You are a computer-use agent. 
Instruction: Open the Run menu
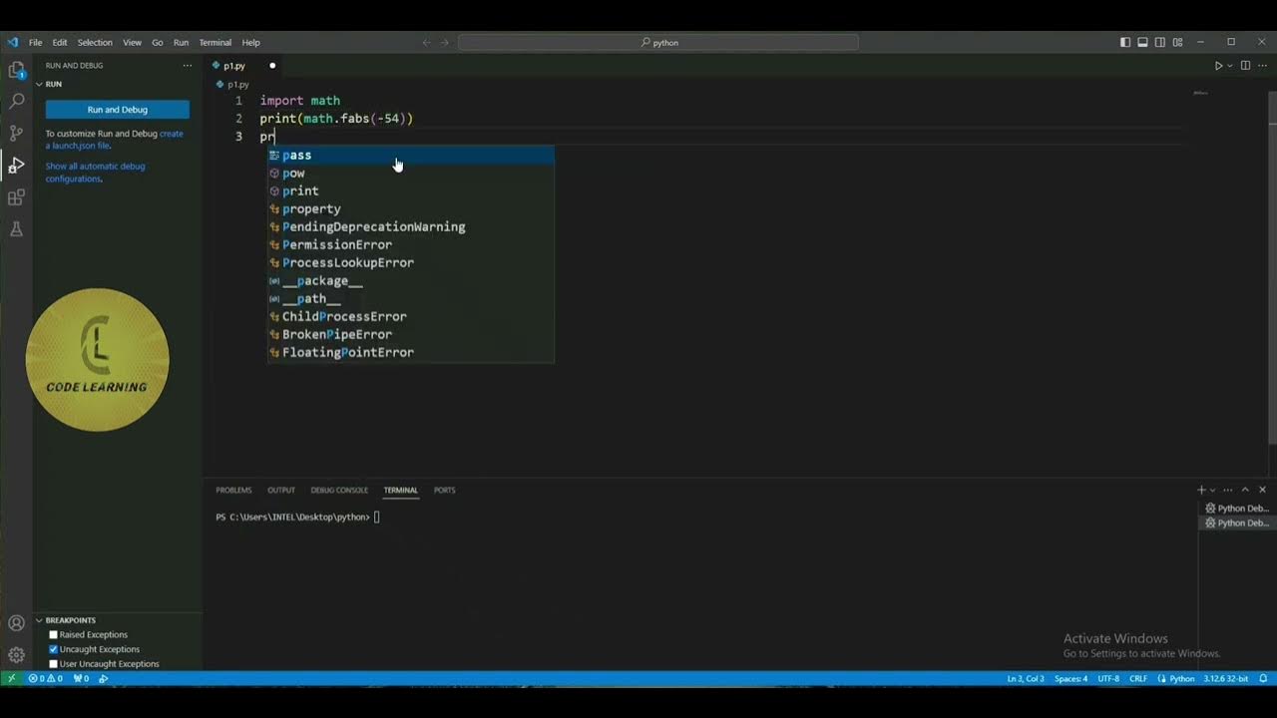click(181, 43)
